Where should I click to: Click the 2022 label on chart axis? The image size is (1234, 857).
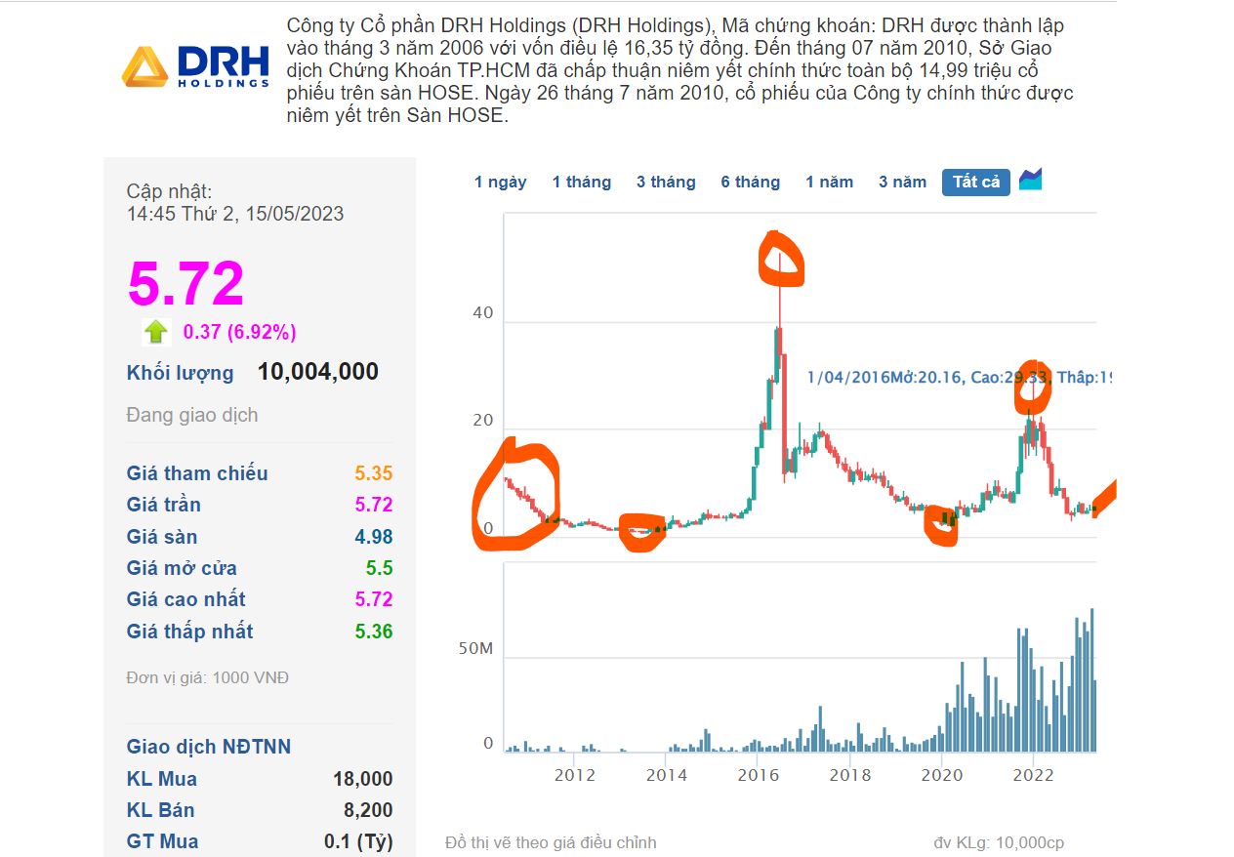[x=1034, y=775]
